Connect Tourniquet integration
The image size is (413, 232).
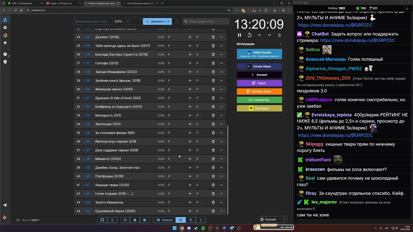pyautogui.click(x=259, y=108)
